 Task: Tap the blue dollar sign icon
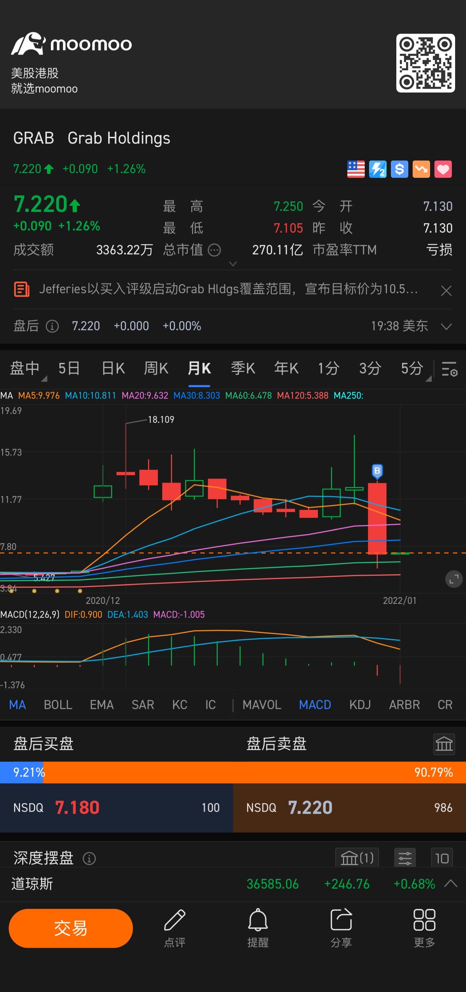click(x=399, y=169)
